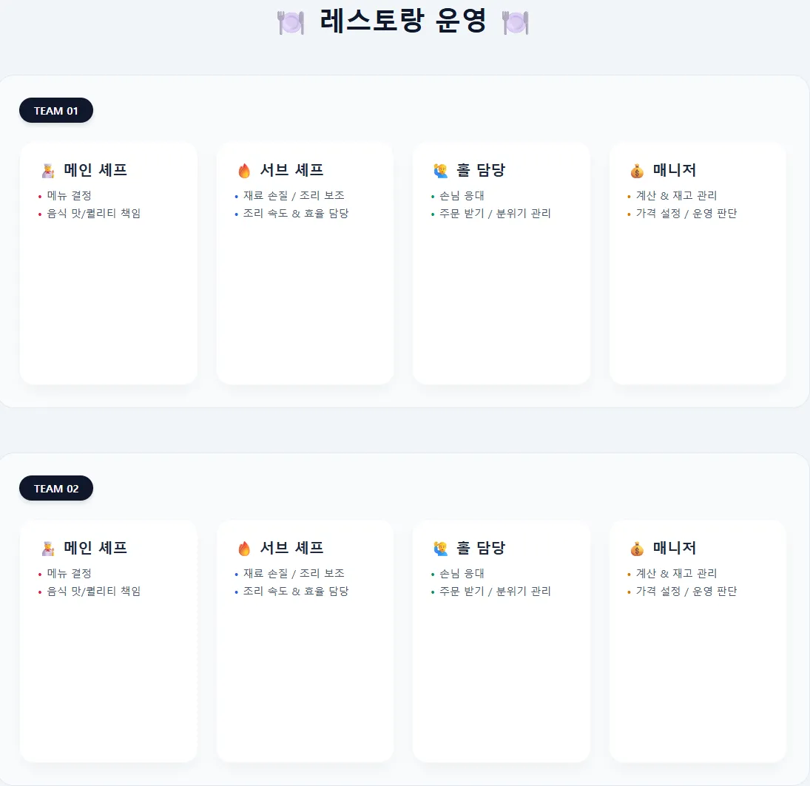This screenshot has width=810, height=786.
Task: Click the 홀 담당 heading in TEAM 02
Action: click(481, 548)
